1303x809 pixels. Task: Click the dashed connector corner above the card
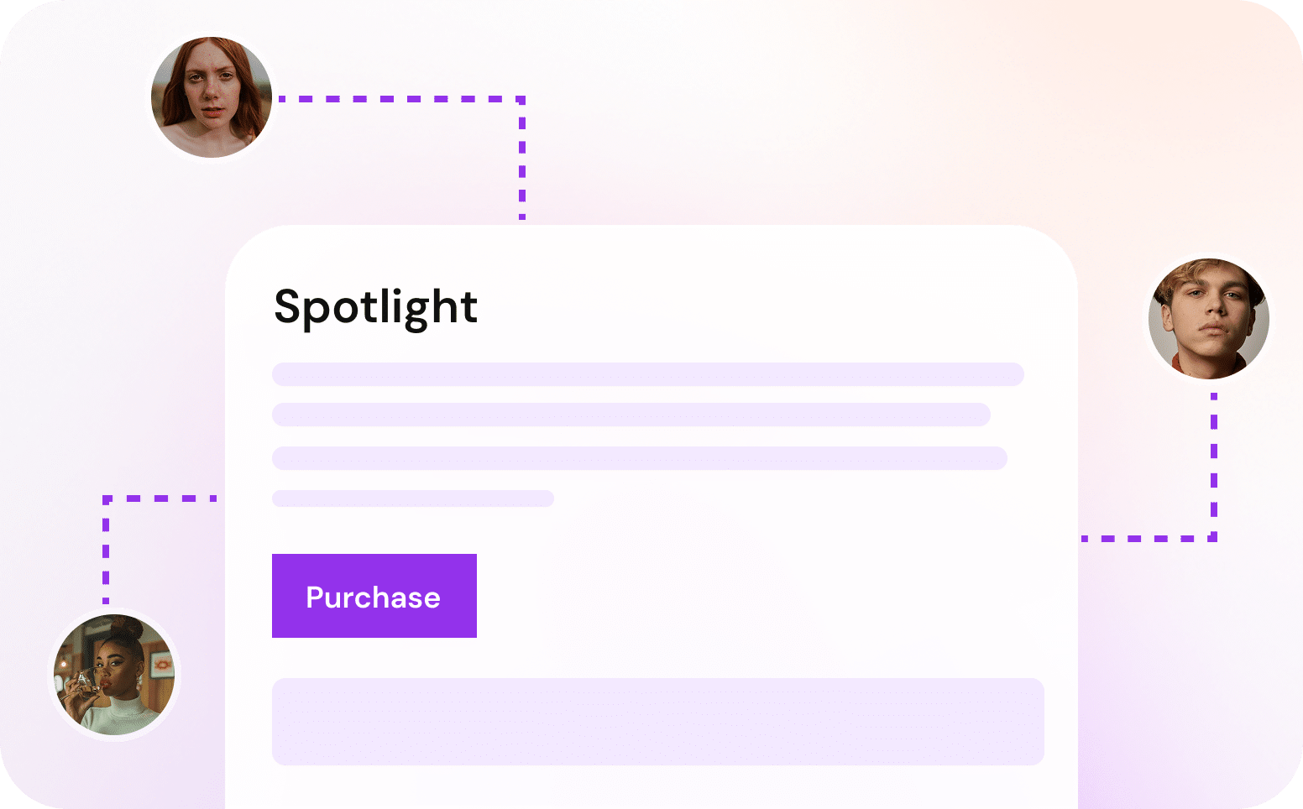521,100
